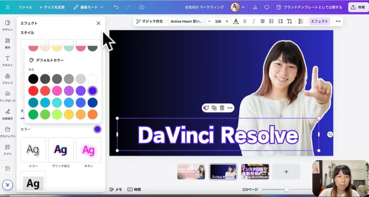369x197 pixels.
Task: Click the transparency checkerboard icon
Action: [301, 21]
